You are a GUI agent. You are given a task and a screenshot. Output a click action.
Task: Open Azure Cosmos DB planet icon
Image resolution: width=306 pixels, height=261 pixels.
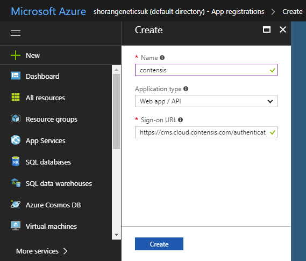click(16, 204)
